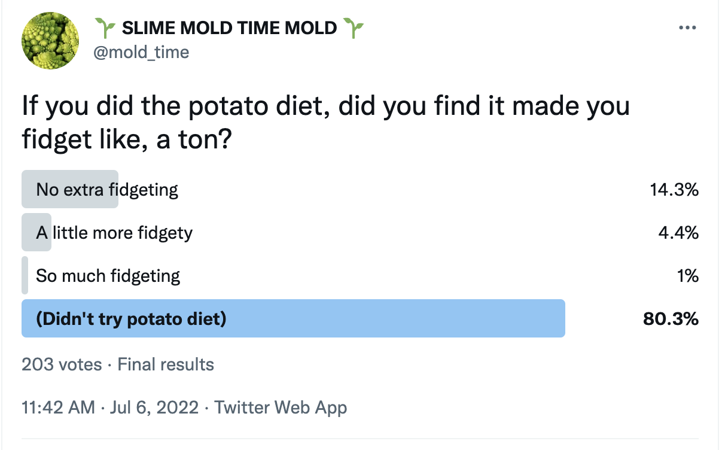This screenshot has height=450, width=725.
Task: Click the 80.3% result percentage
Action: click(671, 319)
